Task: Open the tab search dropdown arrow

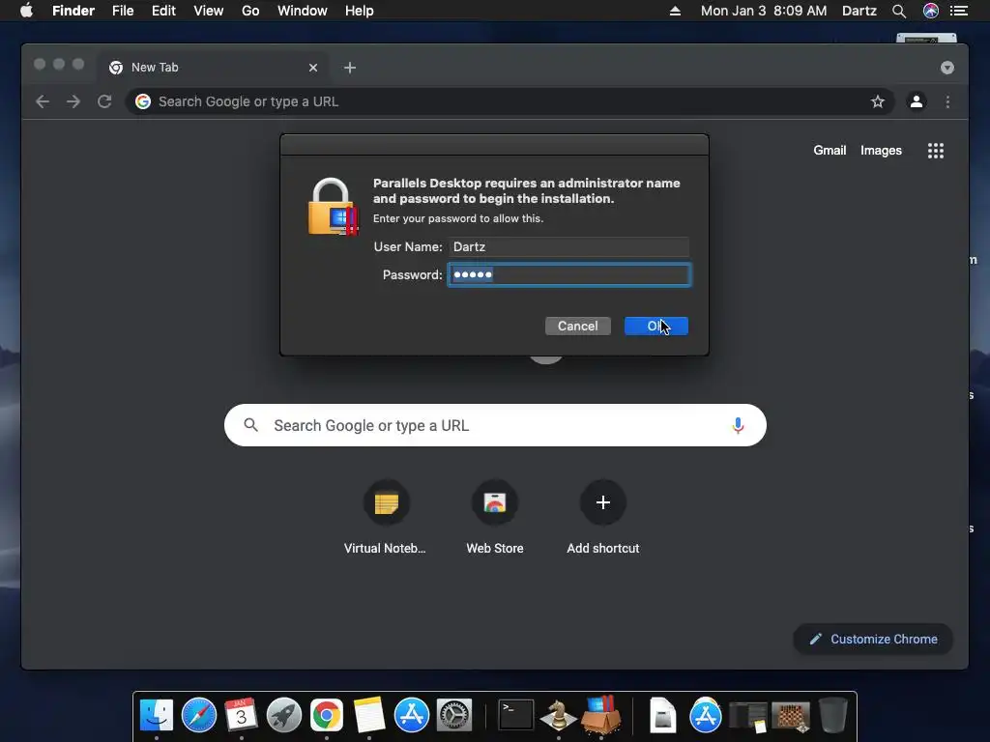Action: [x=947, y=68]
